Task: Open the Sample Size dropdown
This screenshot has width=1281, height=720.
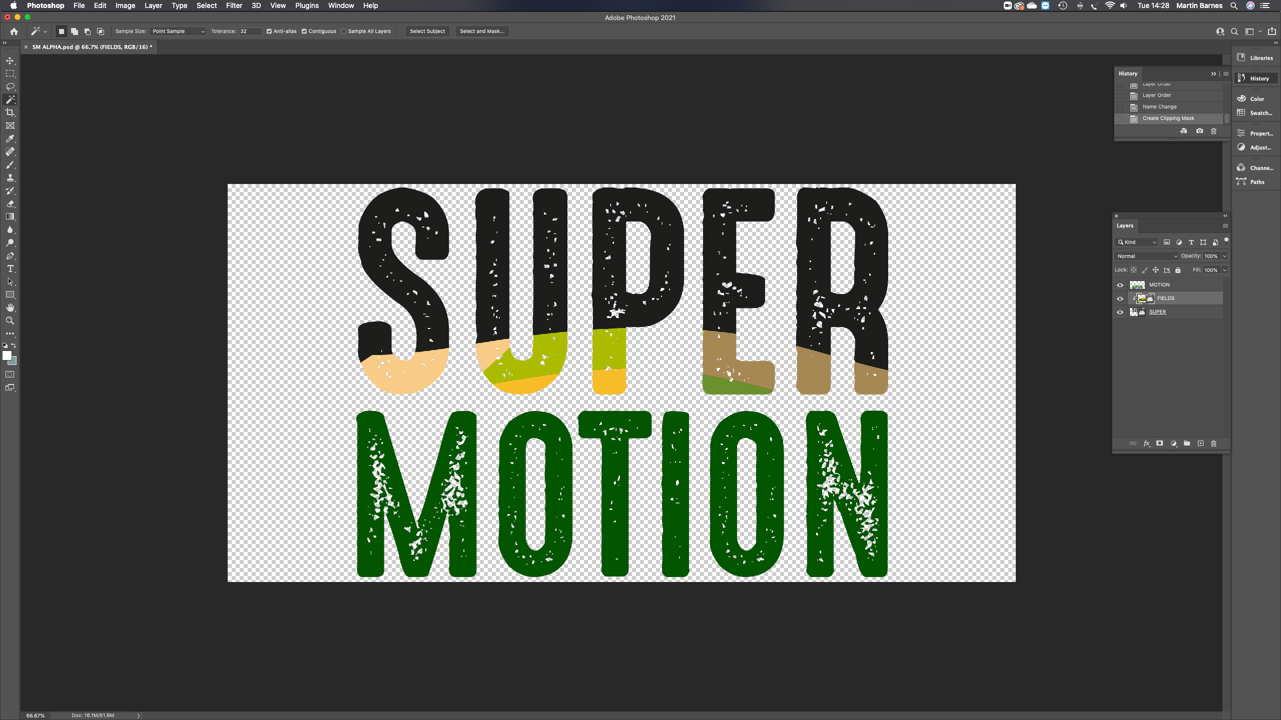Action: tap(178, 31)
